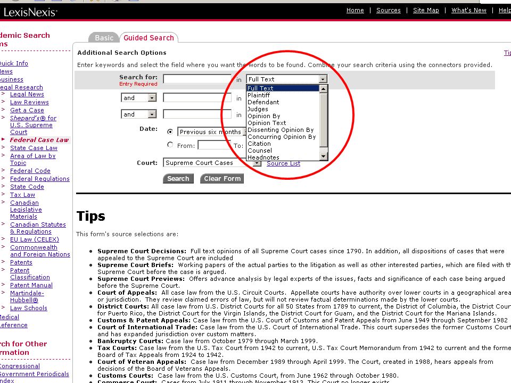
Task: Choose Opinion By in the dropdown list
Action: pos(283,116)
